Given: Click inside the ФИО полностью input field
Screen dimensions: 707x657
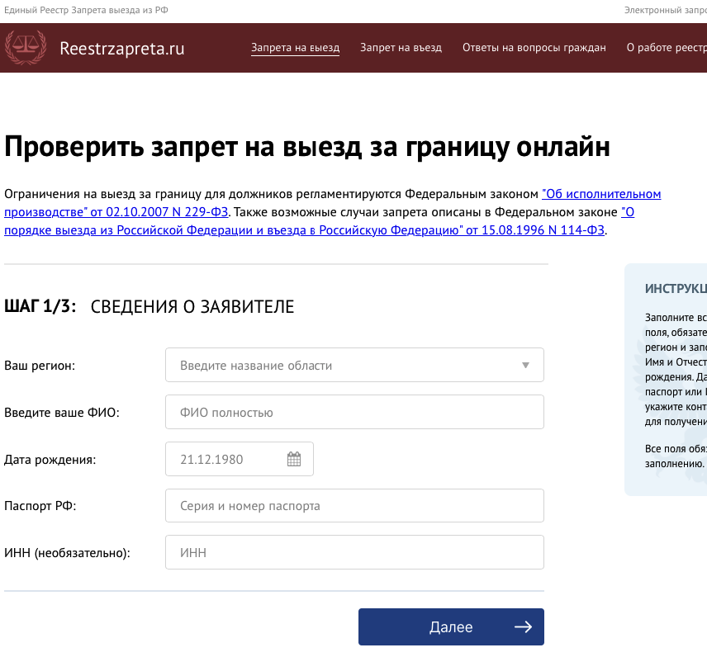Looking at the screenshot, I should click(x=355, y=412).
